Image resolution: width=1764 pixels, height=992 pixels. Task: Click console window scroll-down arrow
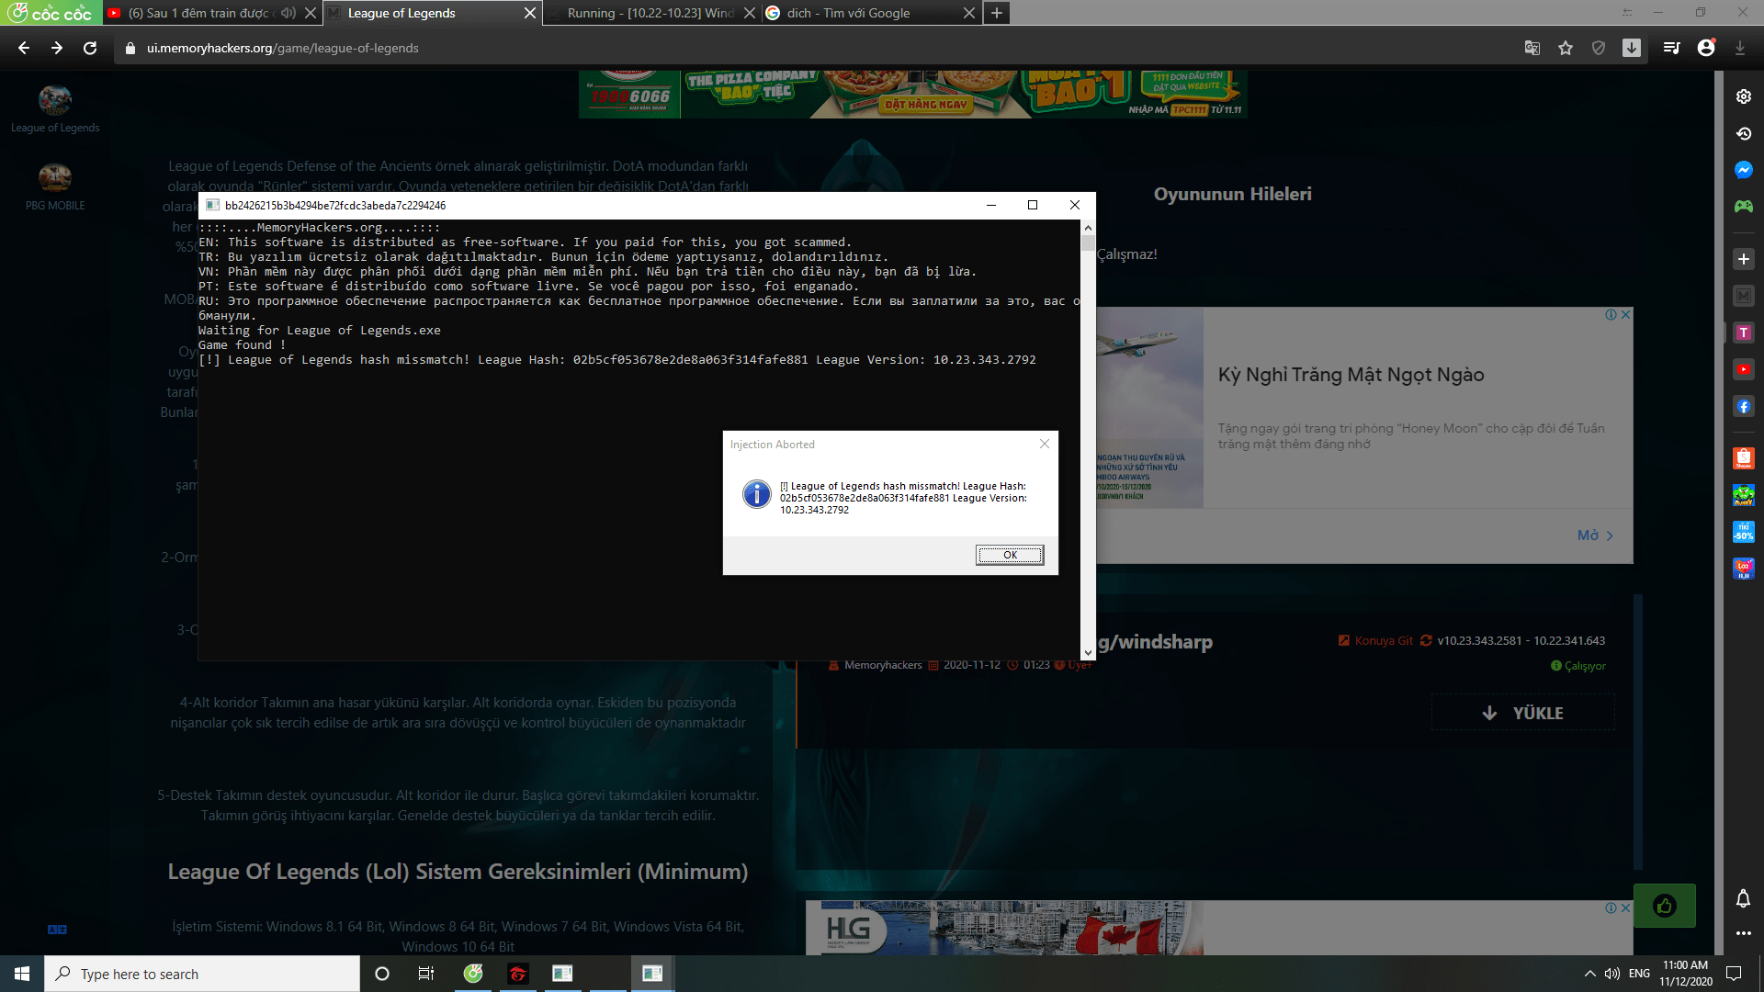click(1088, 652)
